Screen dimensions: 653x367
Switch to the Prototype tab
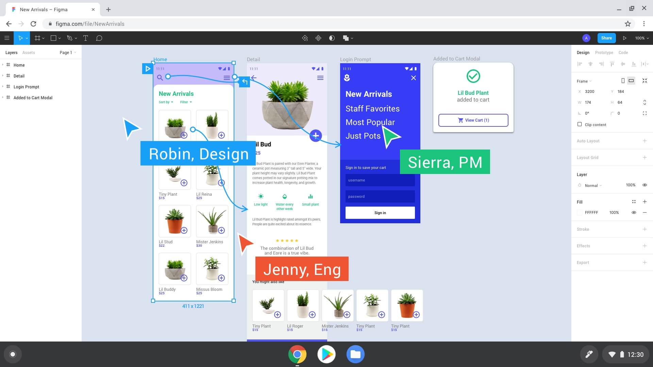(604, 53)
